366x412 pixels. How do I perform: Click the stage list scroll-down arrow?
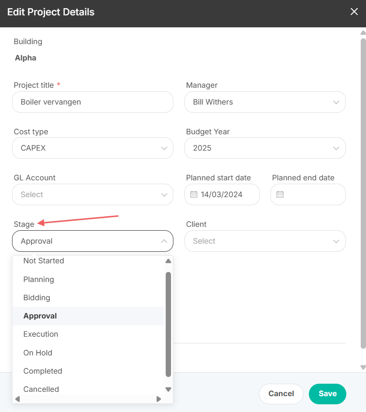[169, 389]
